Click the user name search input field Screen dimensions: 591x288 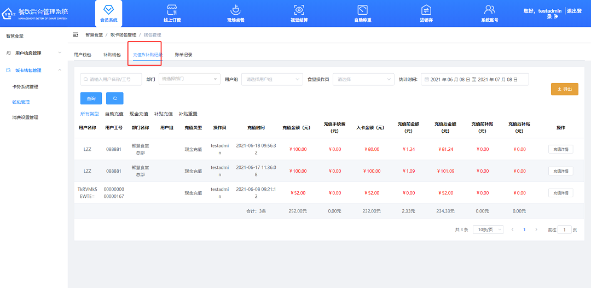111,79
